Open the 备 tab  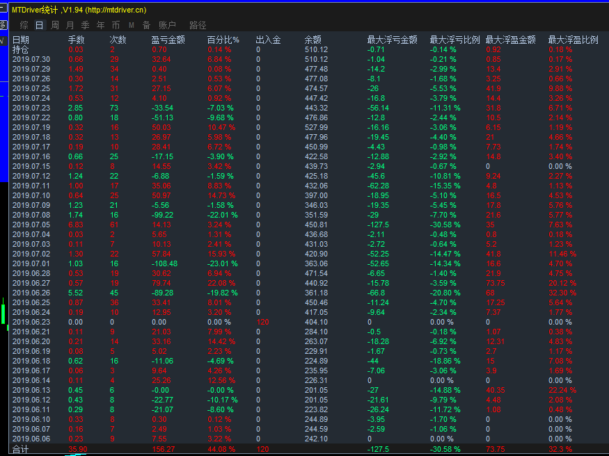(146, 26)
